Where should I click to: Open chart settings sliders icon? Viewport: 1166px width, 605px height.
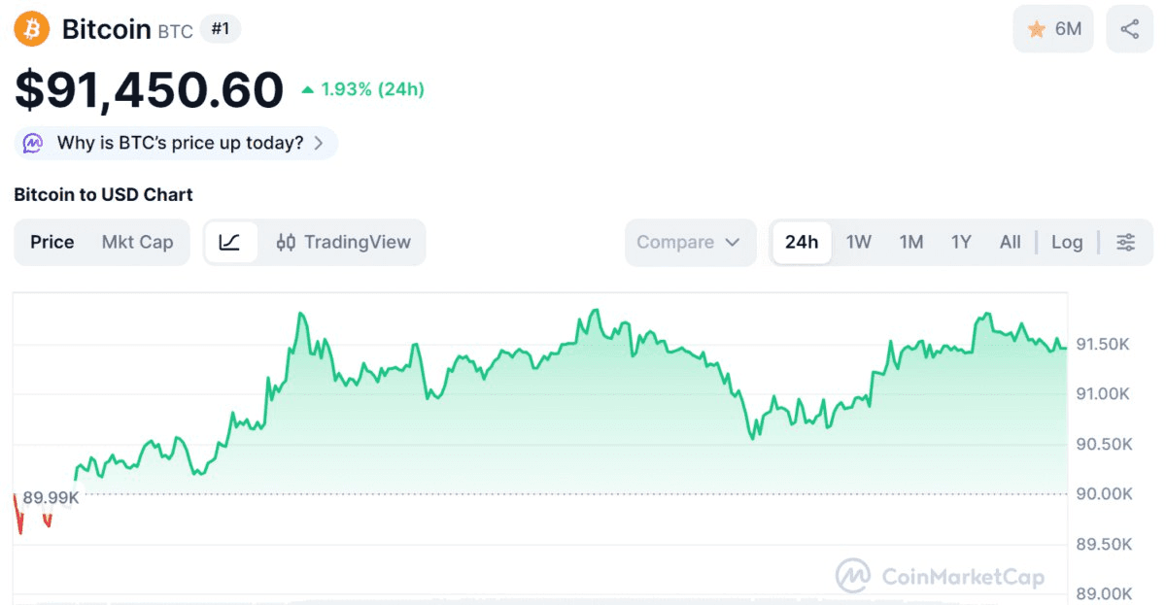click(x=1125, y=242)
